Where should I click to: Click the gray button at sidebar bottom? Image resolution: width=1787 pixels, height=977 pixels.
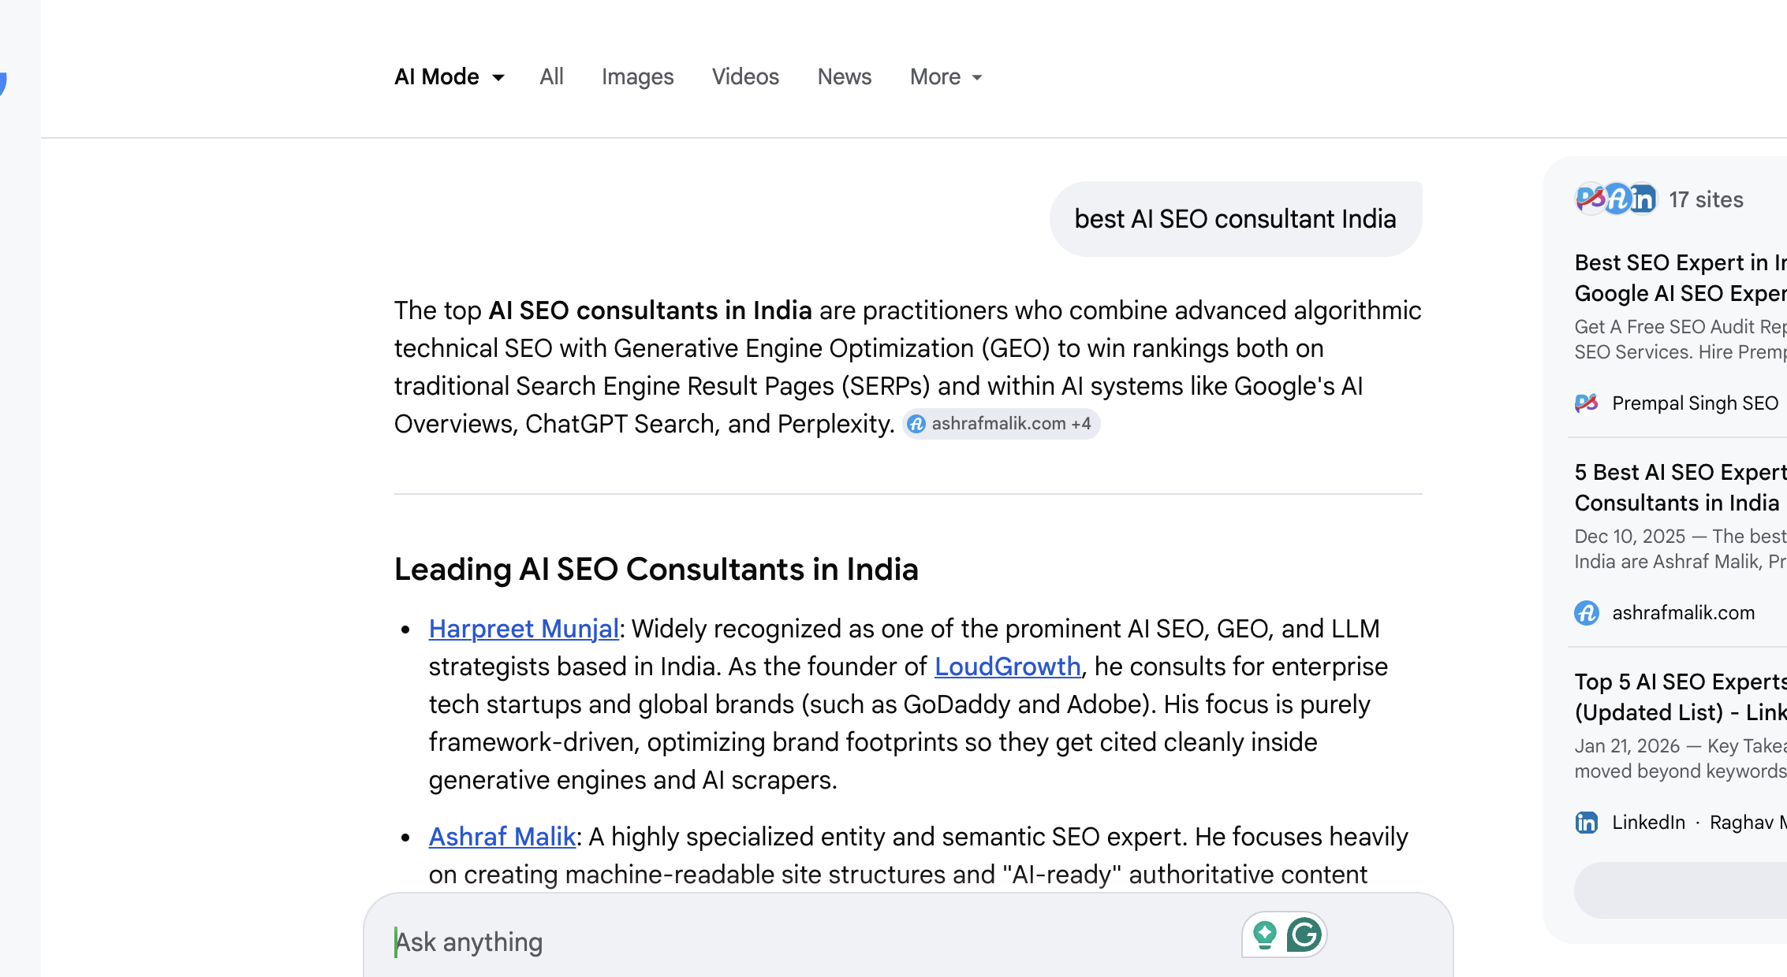1681,890
